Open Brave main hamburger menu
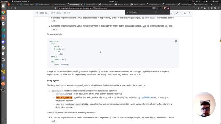The image size is (221, 124). [219, 8]
